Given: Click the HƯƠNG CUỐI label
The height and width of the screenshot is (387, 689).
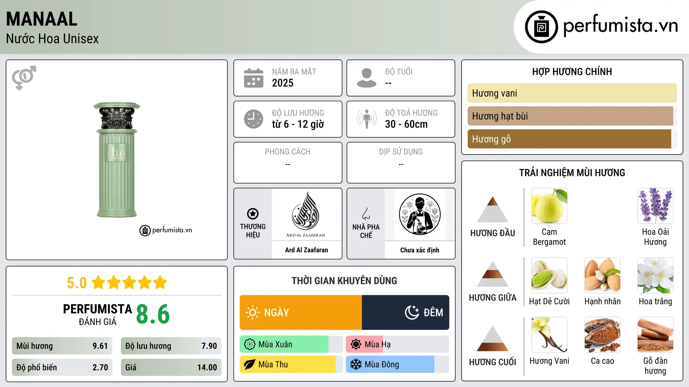Looking at the screenshot, I should 493,362.
